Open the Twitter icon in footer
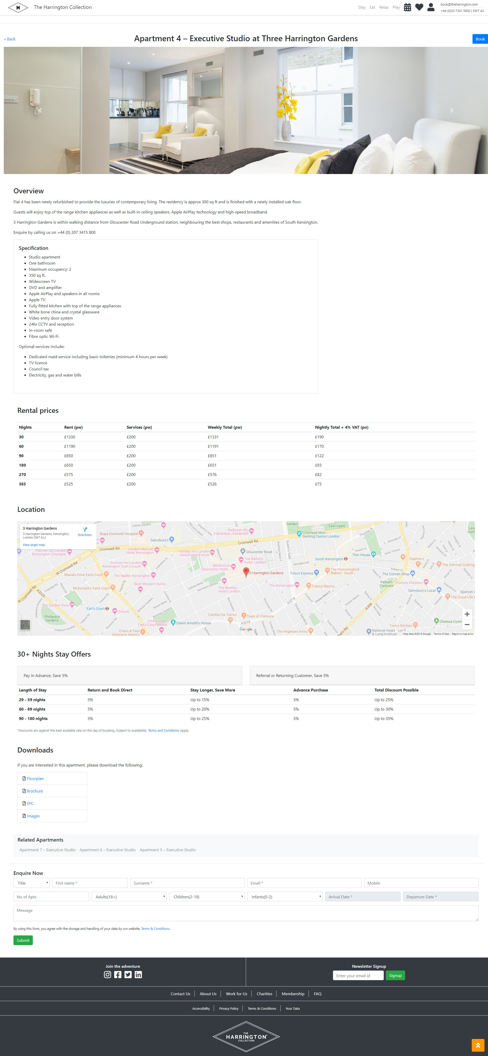The height and width of the screenshot is (1056, 488). [128, 974]
